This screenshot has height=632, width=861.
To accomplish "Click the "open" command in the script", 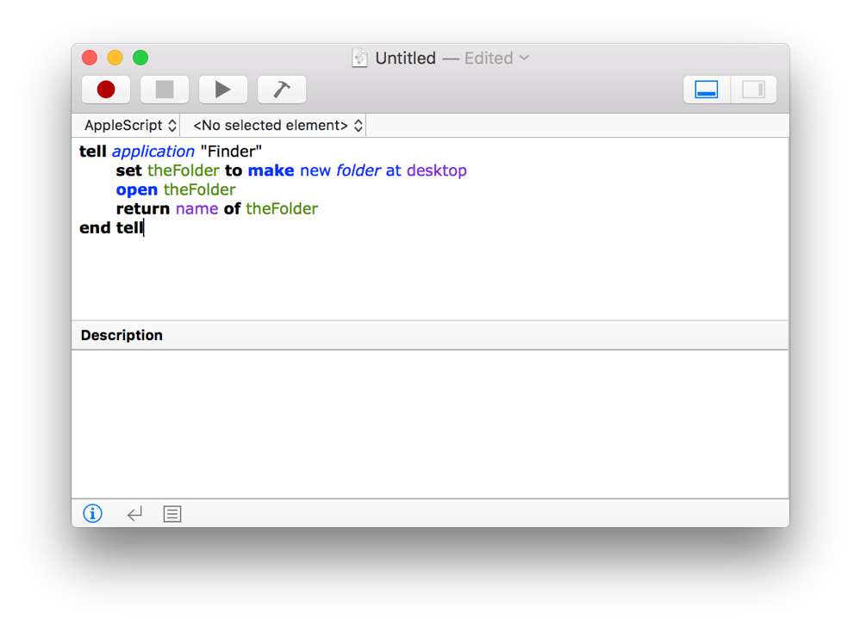I will click(137, 190).
